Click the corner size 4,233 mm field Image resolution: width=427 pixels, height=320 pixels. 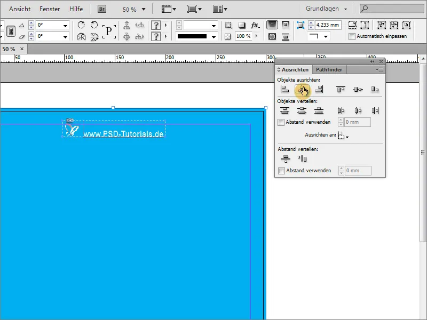coord(328,25)
